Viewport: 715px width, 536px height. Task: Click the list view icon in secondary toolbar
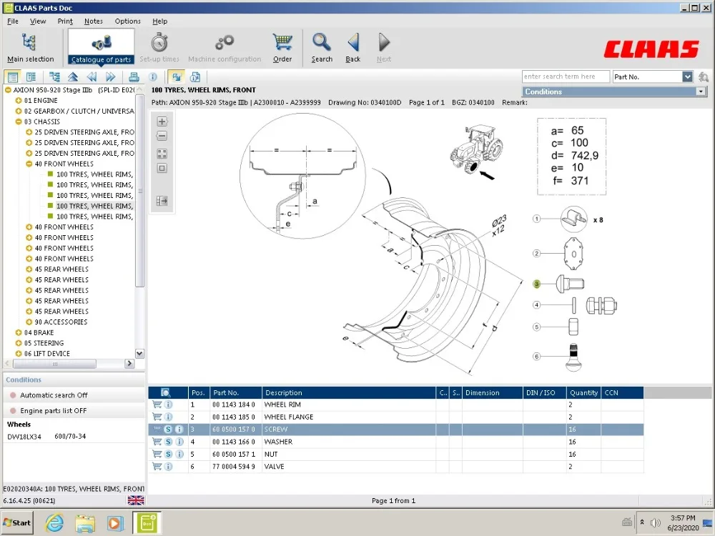point(13,77)
